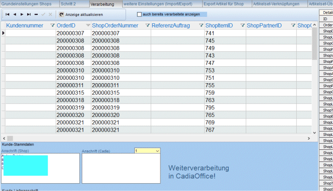
Task: Select ShopOrderNummer cell 200000315
Action: coord(121,93)
